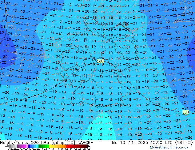Pick the bright red swatch on the scale
195x150 pixels.
pos(67,146)
